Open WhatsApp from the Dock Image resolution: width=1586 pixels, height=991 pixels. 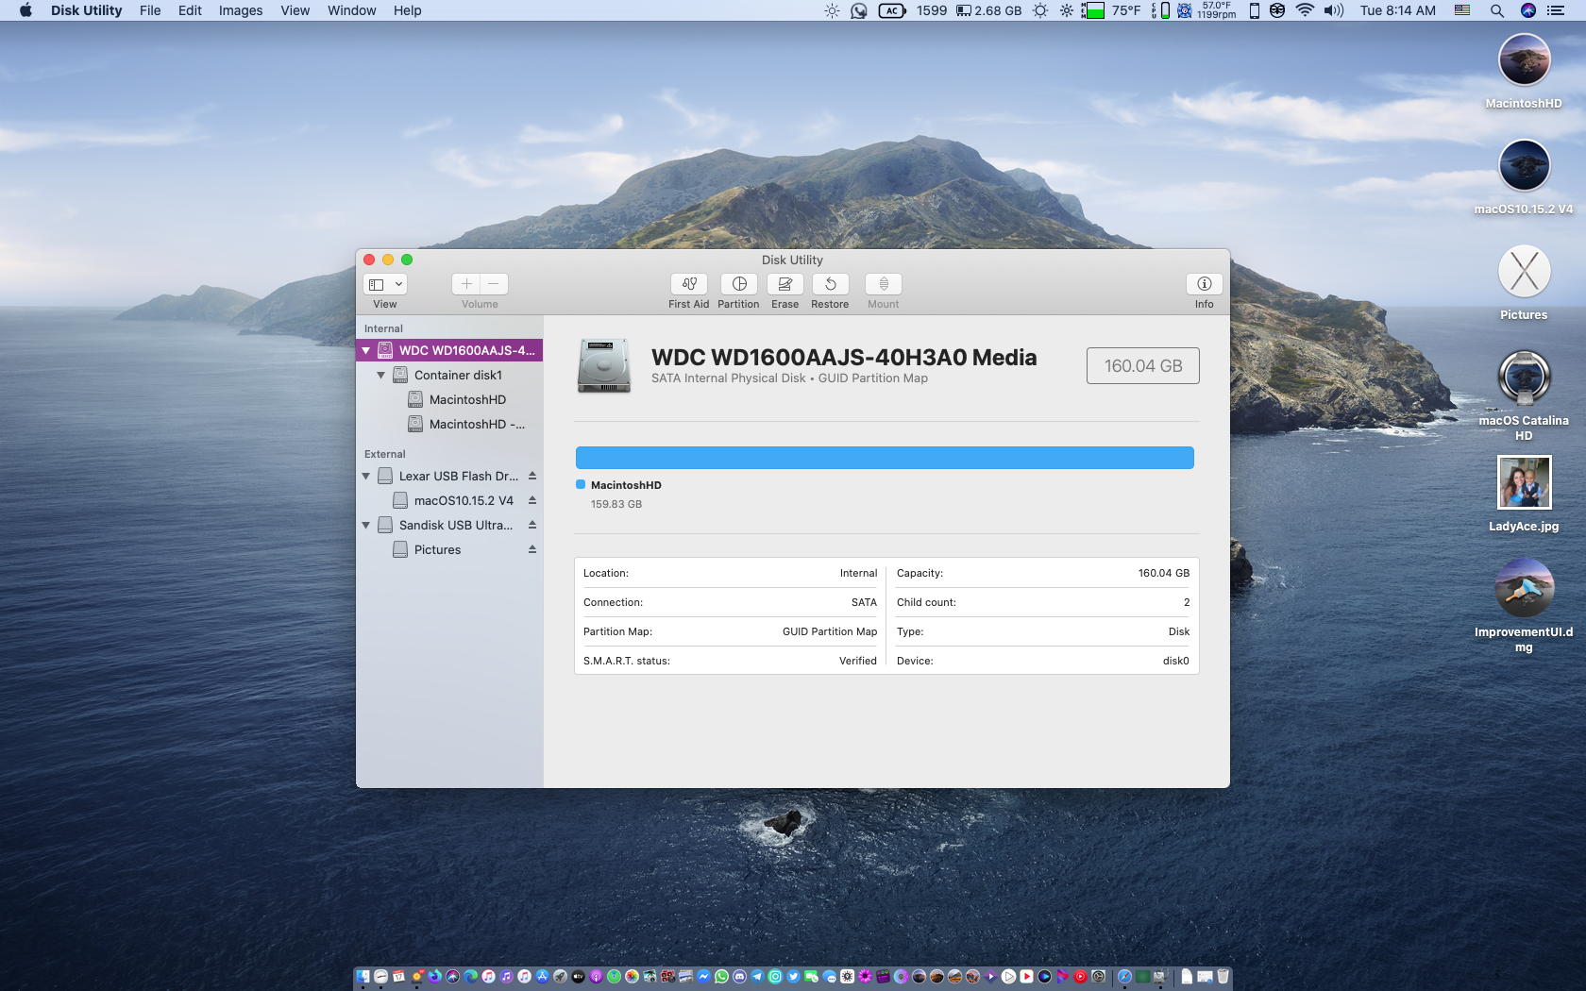click(x=722, y=977)
